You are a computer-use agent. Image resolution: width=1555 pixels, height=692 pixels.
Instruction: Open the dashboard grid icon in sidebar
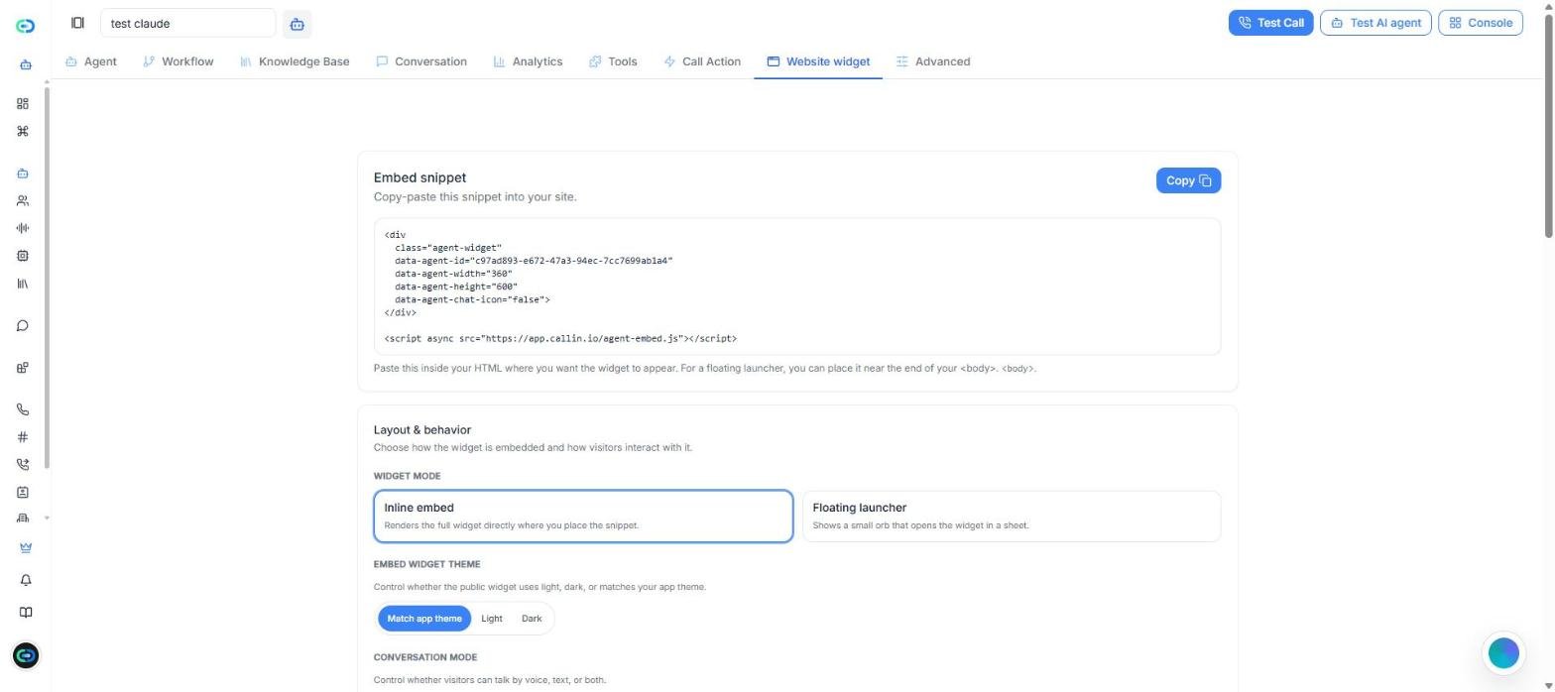point(23,103)
